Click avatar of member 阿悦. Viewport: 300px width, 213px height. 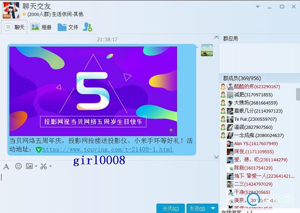(x=230, y=152)
